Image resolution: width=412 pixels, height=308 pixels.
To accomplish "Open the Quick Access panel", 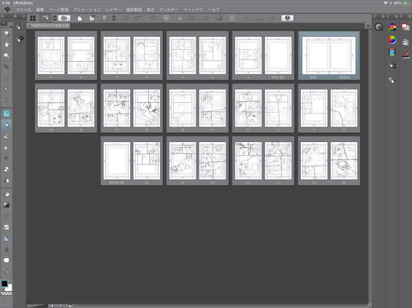I will [x=379, y=27].
